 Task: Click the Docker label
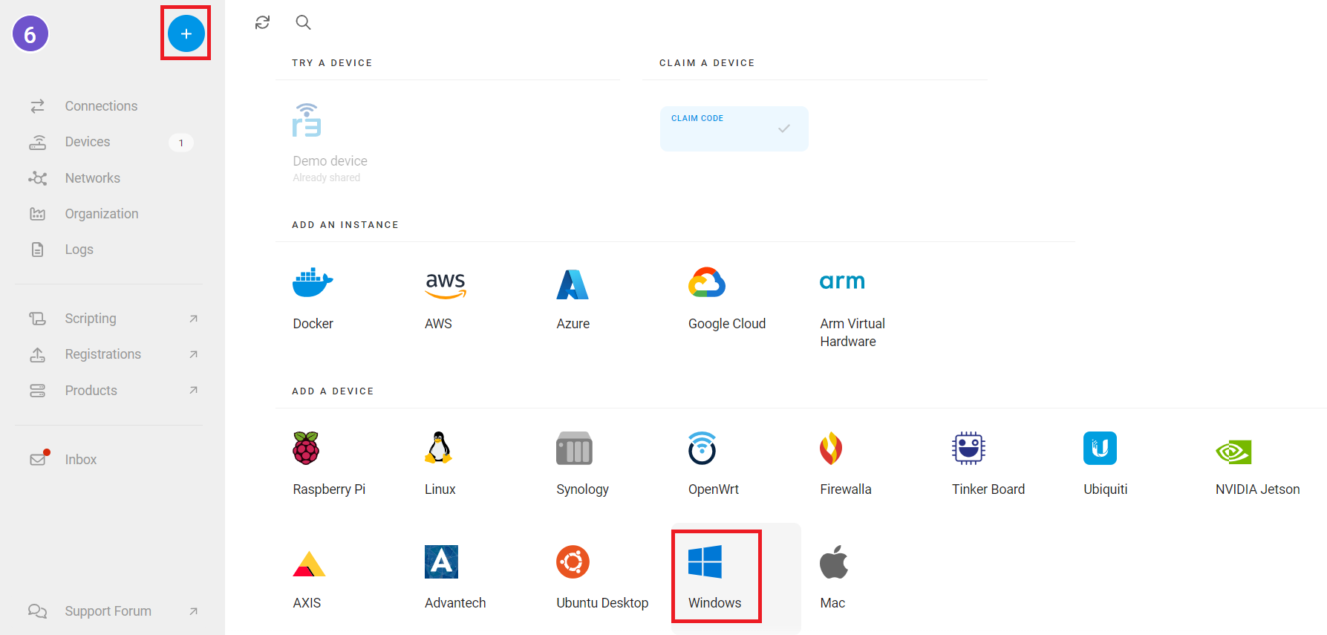(x=313, y=324)
